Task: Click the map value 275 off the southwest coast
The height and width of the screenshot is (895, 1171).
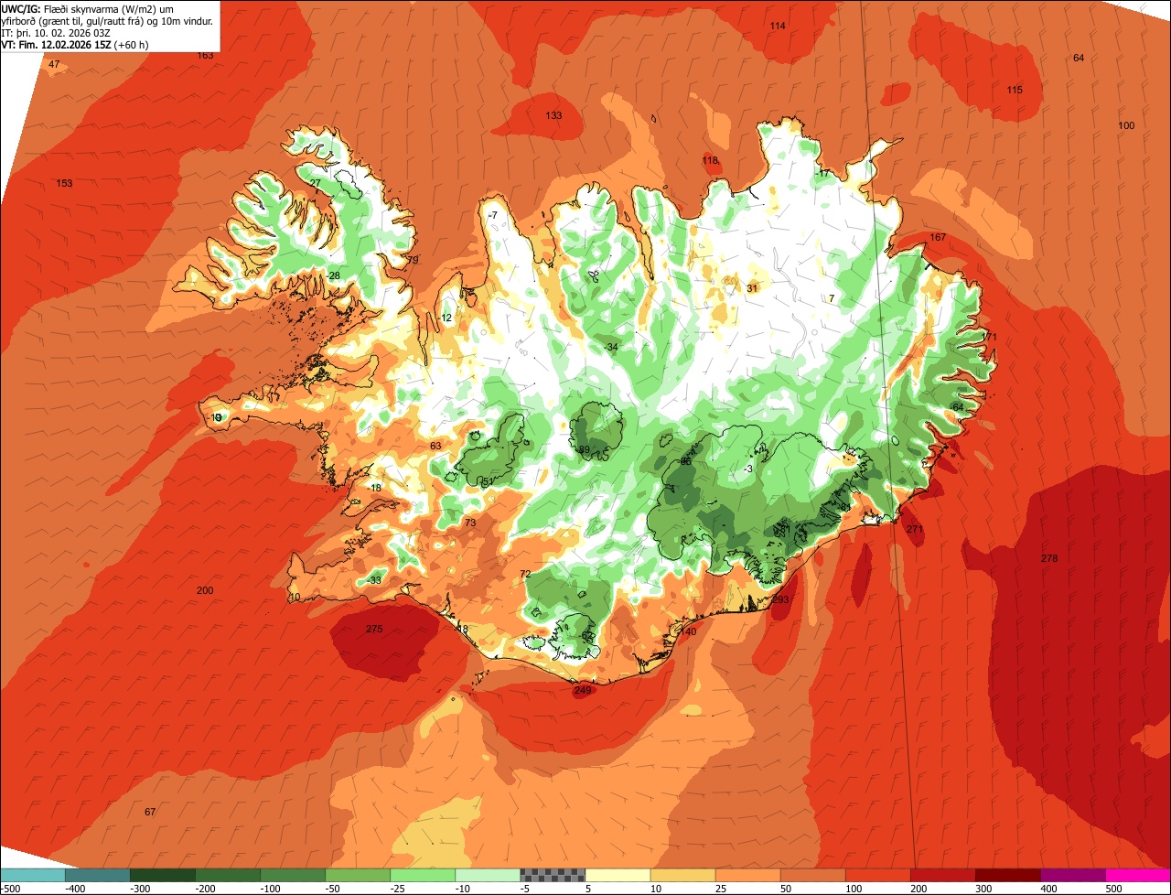Action: [x=373, y=629]
